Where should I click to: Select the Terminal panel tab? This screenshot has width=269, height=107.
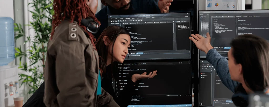138,96
